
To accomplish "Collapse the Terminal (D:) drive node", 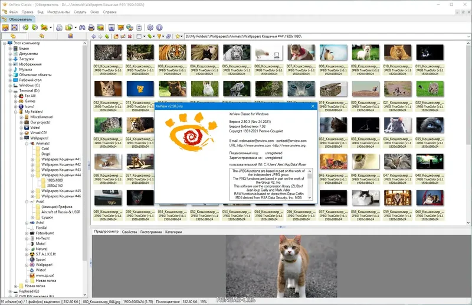I will [x=10, y=90].
